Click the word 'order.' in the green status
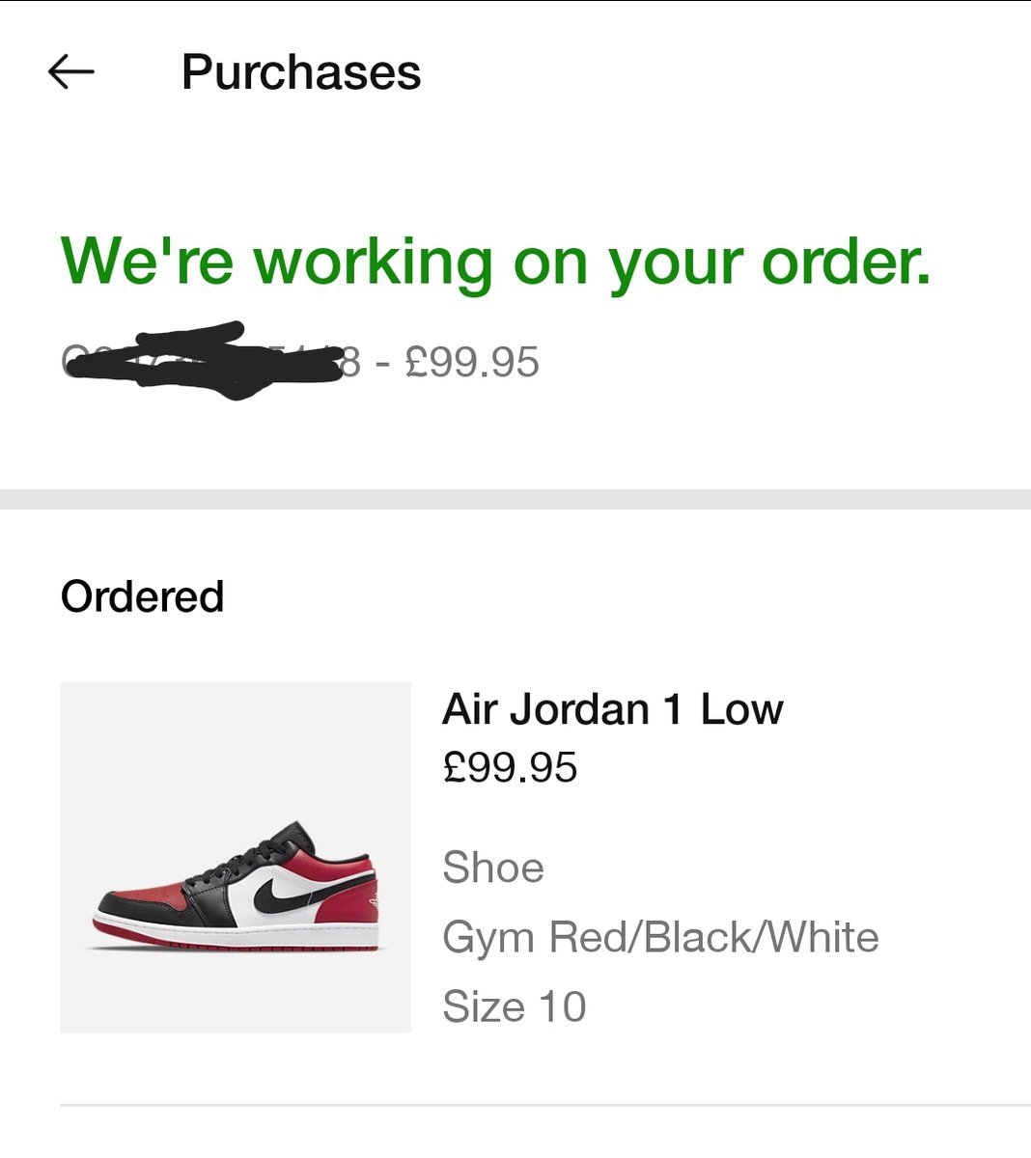The image size is (1031, 1158). point(847,262)
